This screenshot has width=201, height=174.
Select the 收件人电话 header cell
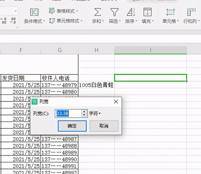pos(59,78)
